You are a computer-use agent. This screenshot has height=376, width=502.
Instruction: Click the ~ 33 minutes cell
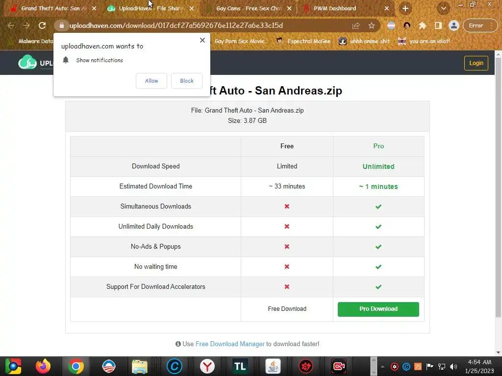click(x=287, y=187)
